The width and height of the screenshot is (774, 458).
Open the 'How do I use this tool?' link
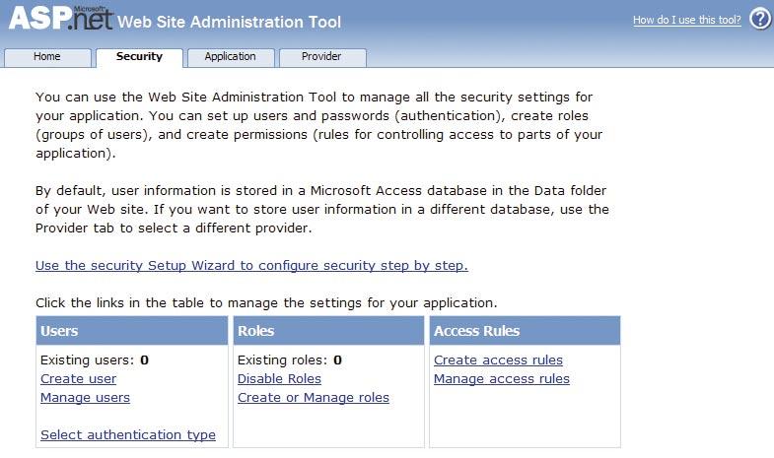(687, 20)
